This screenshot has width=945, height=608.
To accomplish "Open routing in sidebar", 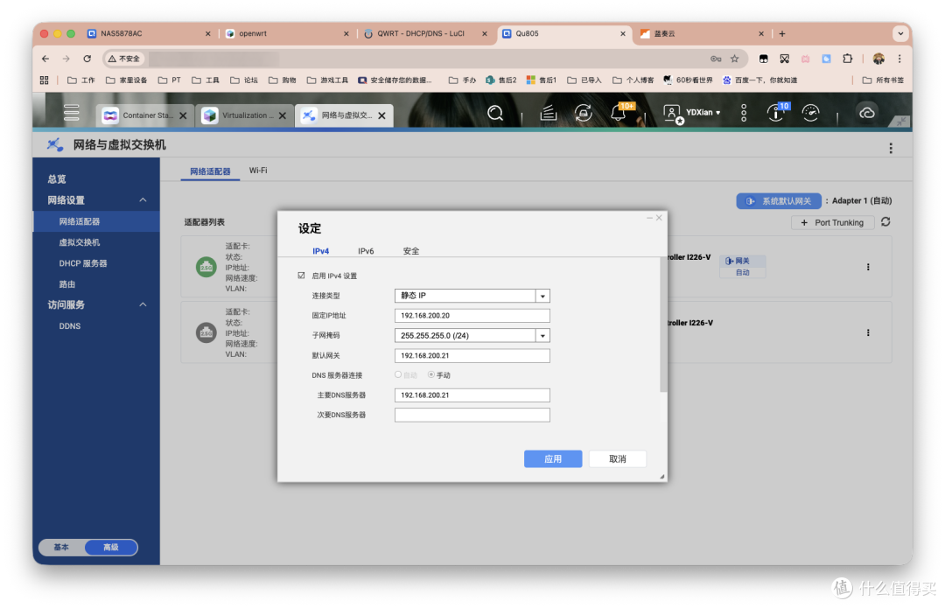I will 66,284.
